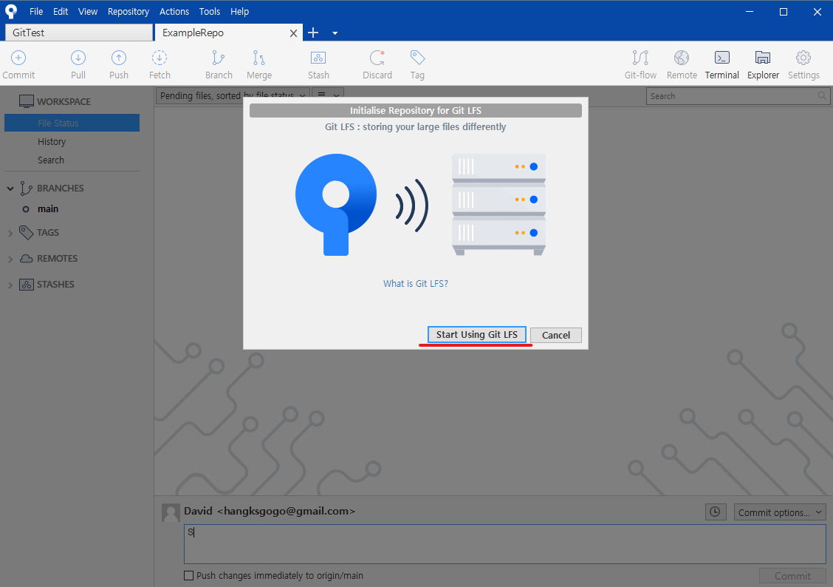Open the Help menu

click(239, 11)
